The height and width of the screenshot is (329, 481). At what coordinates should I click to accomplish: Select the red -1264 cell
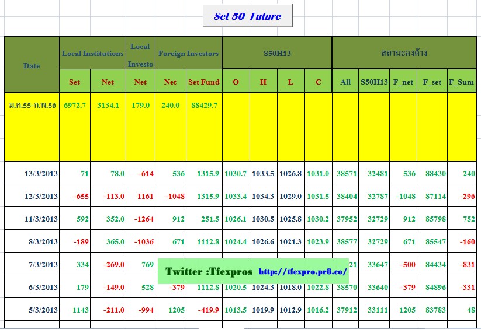tap(140, 219)
